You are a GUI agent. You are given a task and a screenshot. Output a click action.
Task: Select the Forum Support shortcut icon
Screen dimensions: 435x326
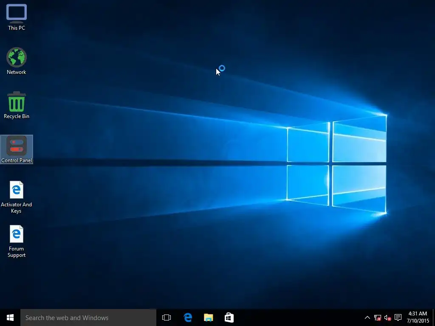(17, 234)
